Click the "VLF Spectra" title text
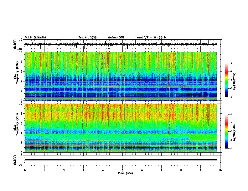Viewport: 248px width, 191px height. tap(35, 37)
